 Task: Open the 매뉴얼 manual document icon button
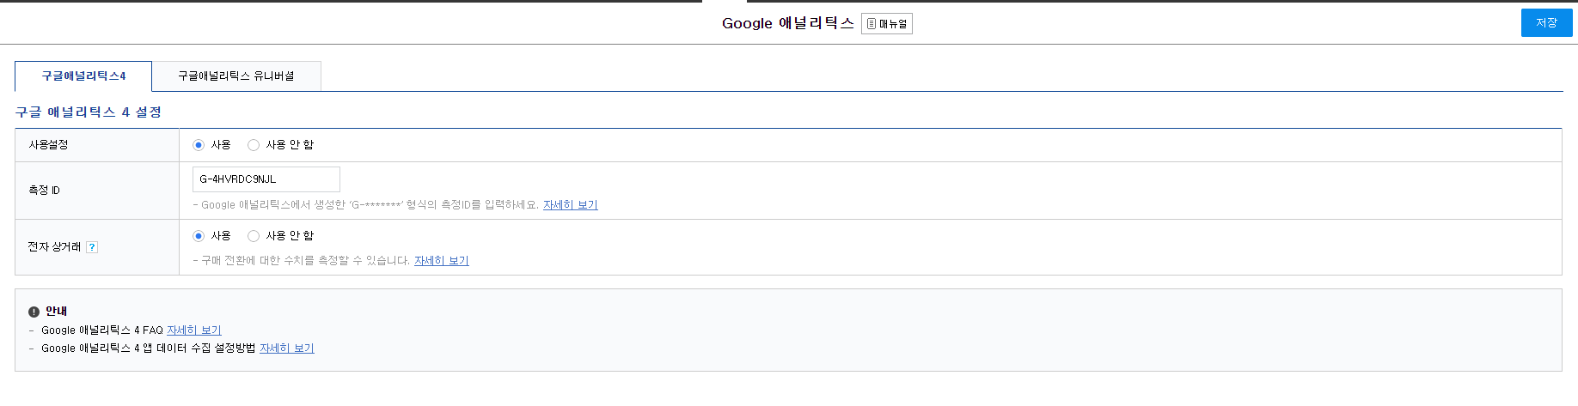point(886,23)
